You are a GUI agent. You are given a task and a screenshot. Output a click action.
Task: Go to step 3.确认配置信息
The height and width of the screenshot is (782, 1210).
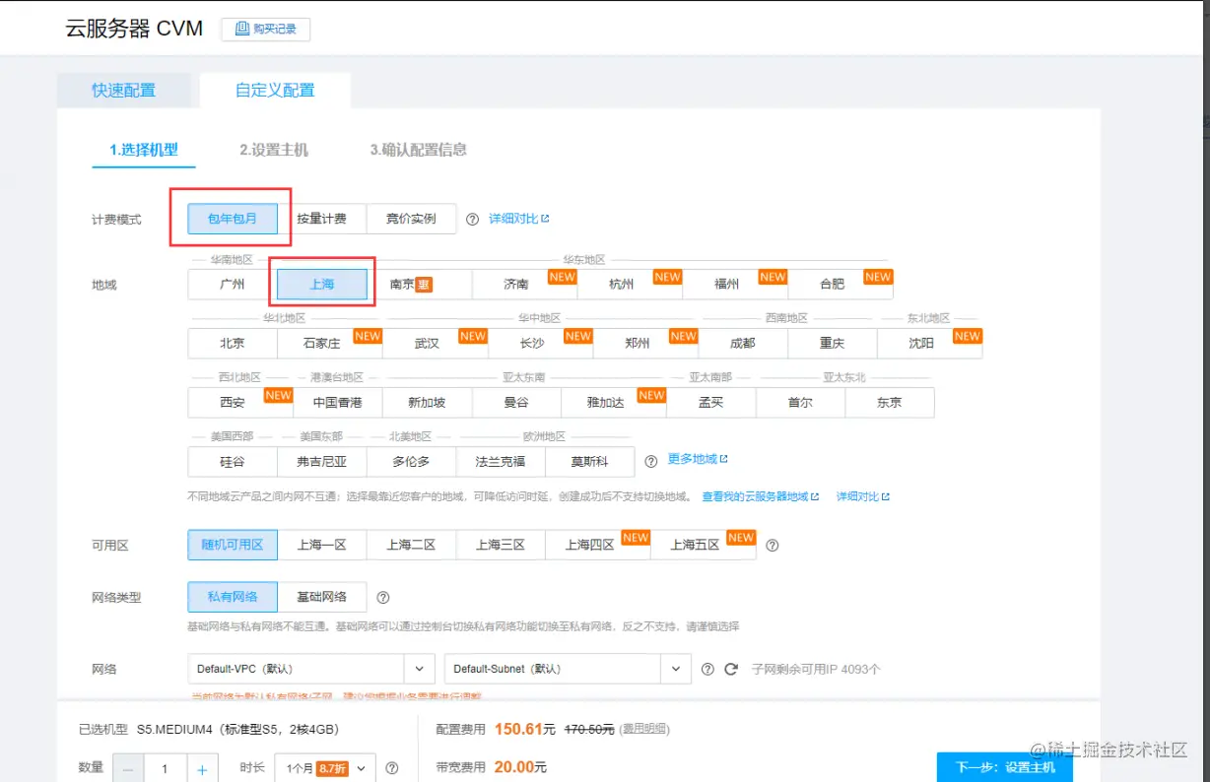pos(419,150)
